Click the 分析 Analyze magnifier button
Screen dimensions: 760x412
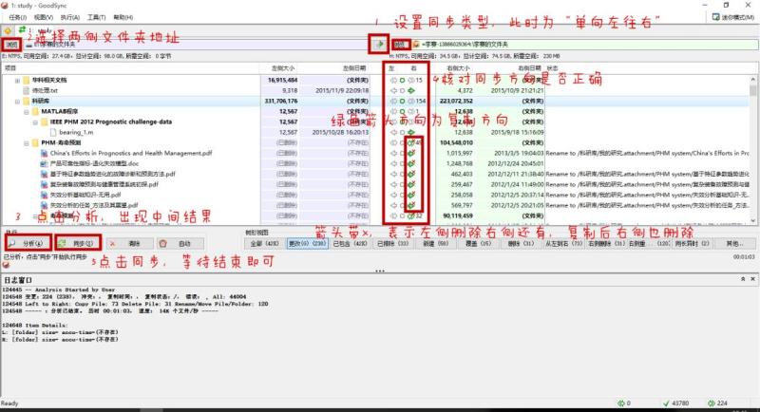tap(28, 243)
